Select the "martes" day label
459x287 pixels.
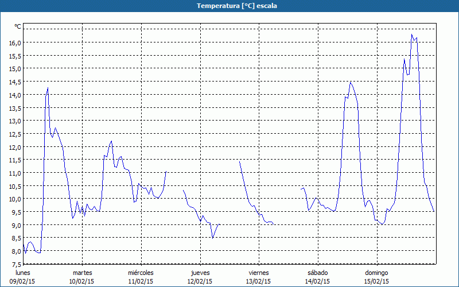(x=82, y=273)
